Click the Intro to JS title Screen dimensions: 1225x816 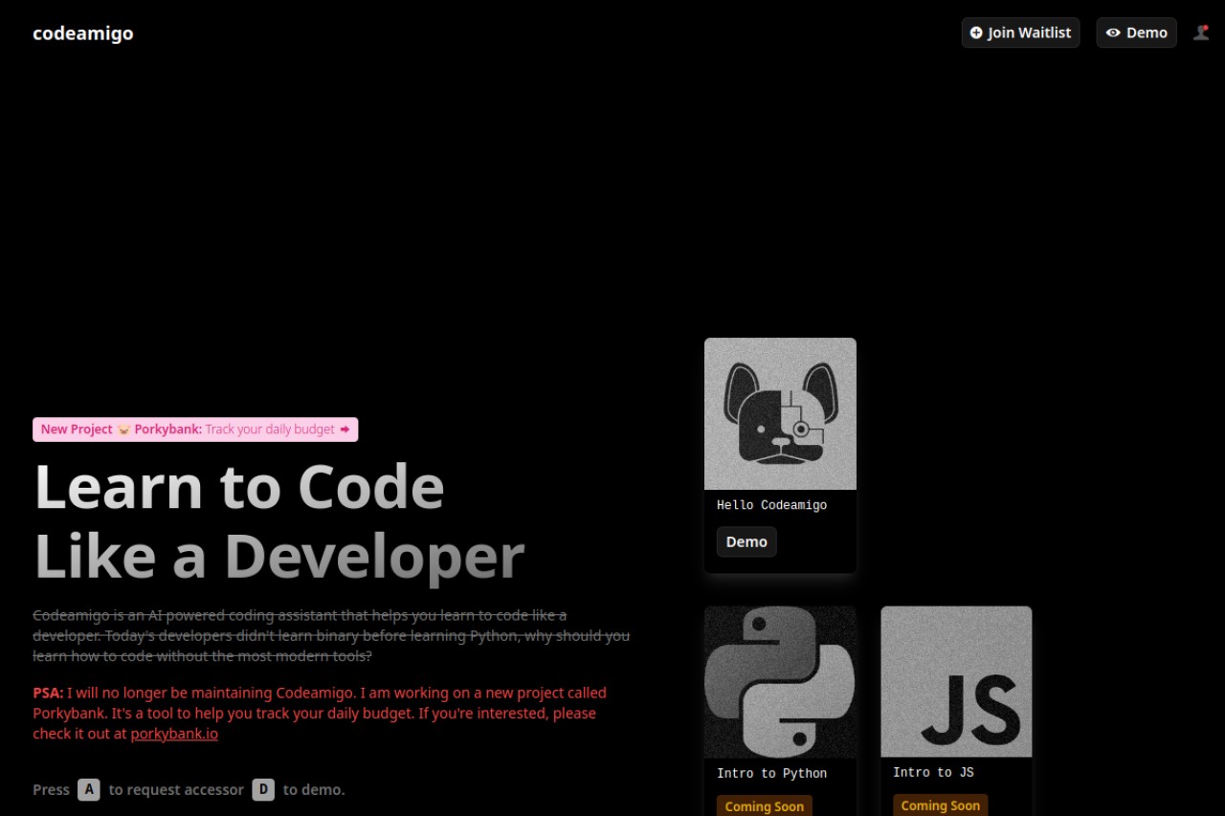pyautogui.click(x=933, y=772)
